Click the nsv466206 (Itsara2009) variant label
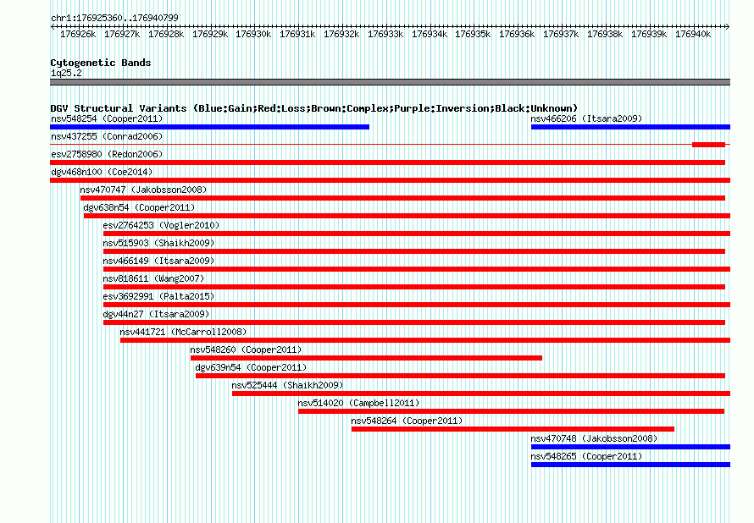The height and width of the screenshot is (523, 754). 586,118
